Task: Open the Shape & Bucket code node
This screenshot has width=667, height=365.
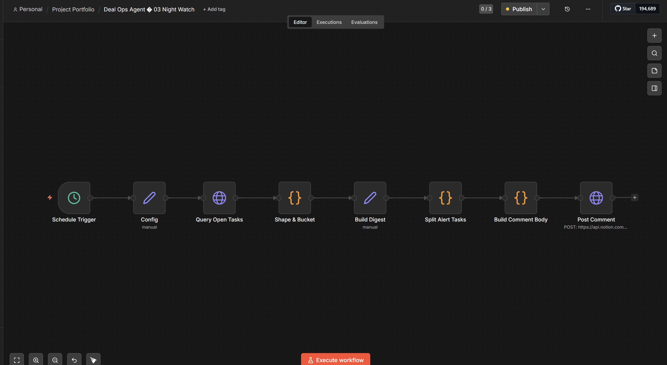Action: (x=295, y=198)
